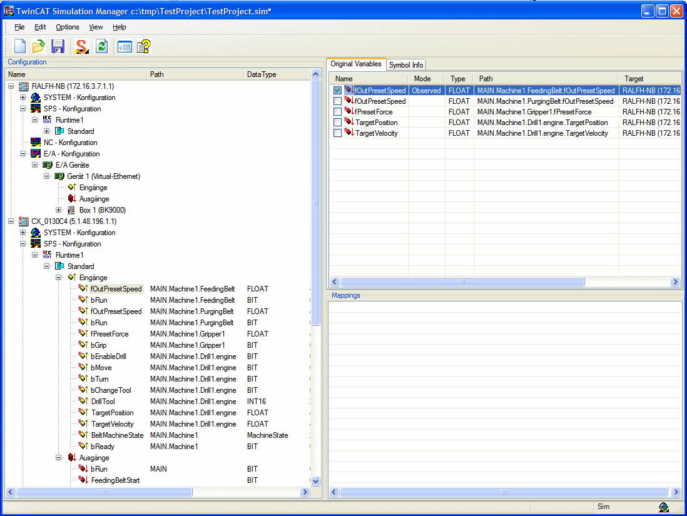Check the PurgingBelt.fOutPresetSpeed variable checkbox

click(x=337, y=101)
